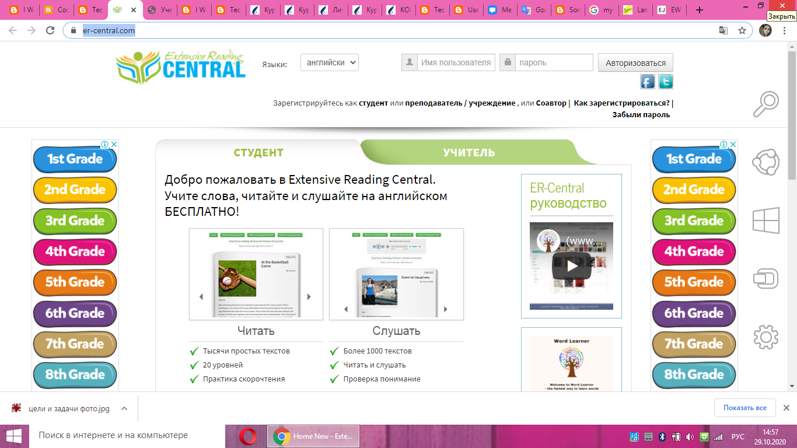Click the Windows Start button on the taskbar
Viewport: 797px width, 448px height.
click(x=14, y=436)
